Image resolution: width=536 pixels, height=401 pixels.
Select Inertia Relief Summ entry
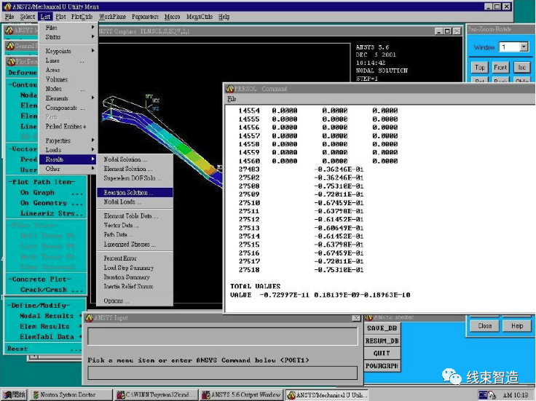pyautogui.click(x=135, y=286)
